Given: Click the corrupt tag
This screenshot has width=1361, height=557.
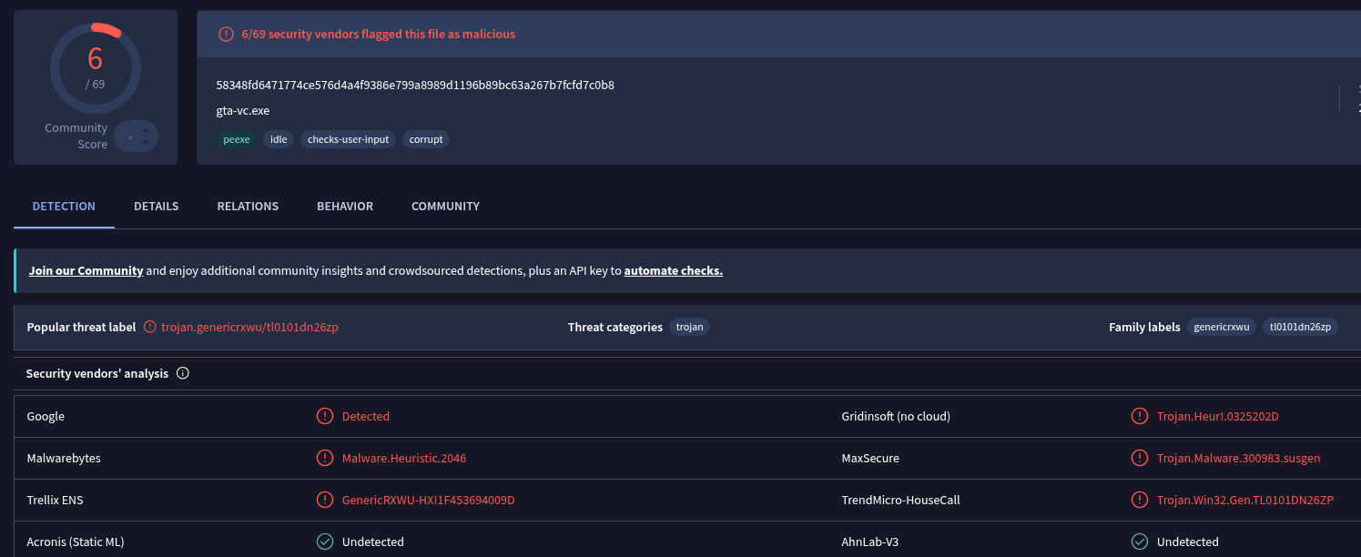Looking at the screenshot, I should click(426, 139).
